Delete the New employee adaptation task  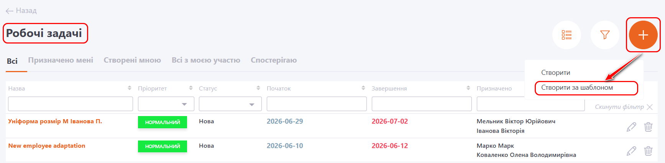648,151
